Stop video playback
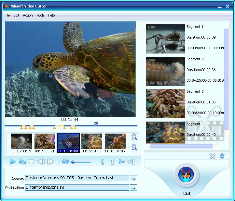The image size is (235, 201). click(32, 161)
